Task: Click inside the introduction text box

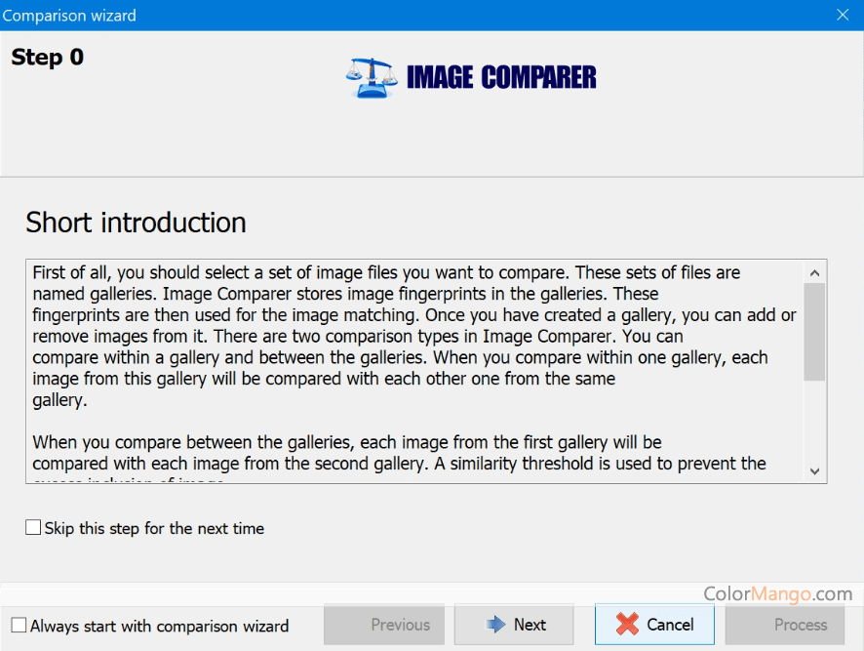Action: (410, 410)
